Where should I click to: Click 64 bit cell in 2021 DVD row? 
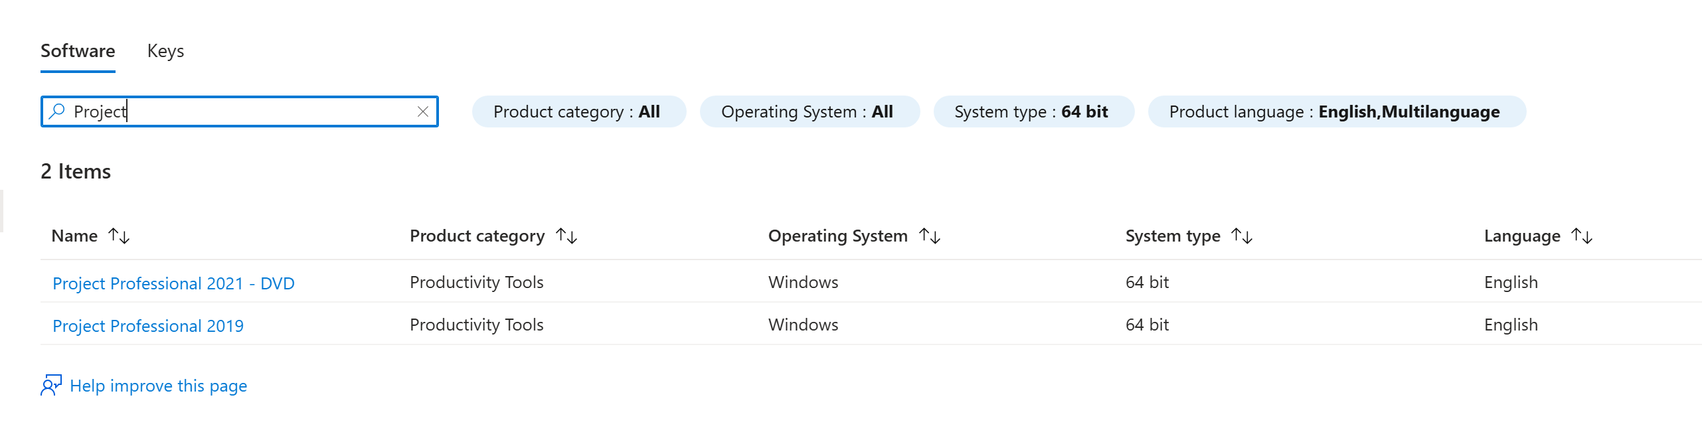(1147, 282)
